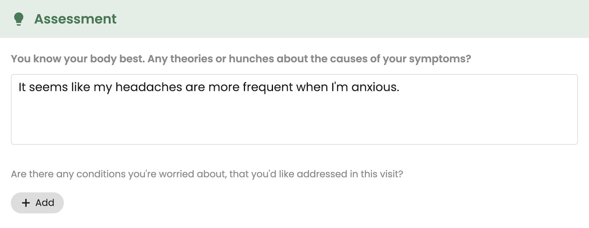Click "addressed in this visit" in the prompt
Viewport: 589px width, 228px height.
pyautogui.click(x=352, y=174)
